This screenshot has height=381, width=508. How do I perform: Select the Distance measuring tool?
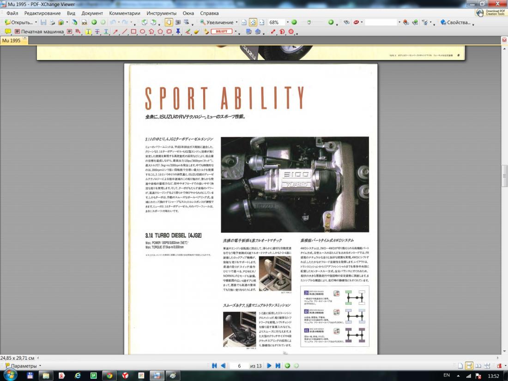[273, 31]
